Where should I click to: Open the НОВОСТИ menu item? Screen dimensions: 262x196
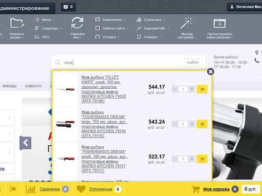[33, 86]
